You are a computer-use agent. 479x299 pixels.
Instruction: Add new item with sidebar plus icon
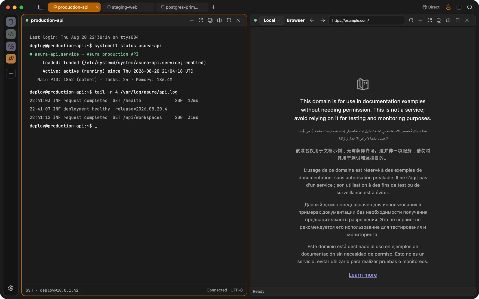11,74
